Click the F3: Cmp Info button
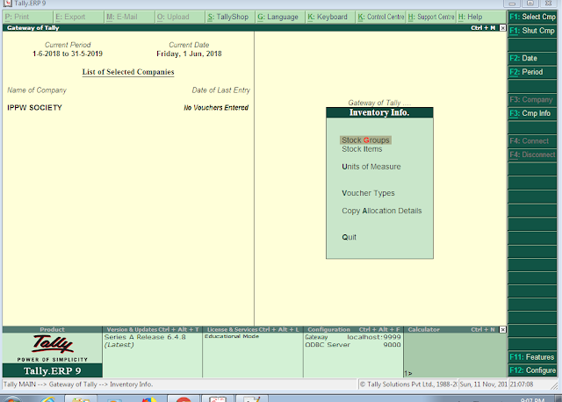The image size is (562, 402). pos(532,113)
